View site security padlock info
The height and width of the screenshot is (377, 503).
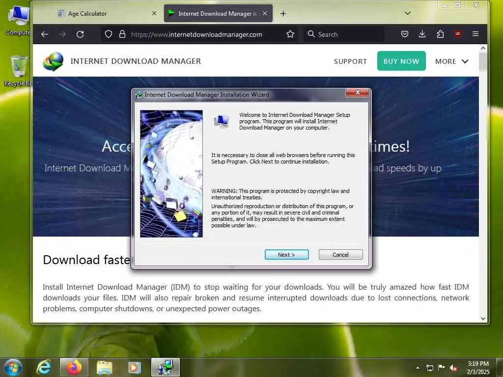click(122, 34)
